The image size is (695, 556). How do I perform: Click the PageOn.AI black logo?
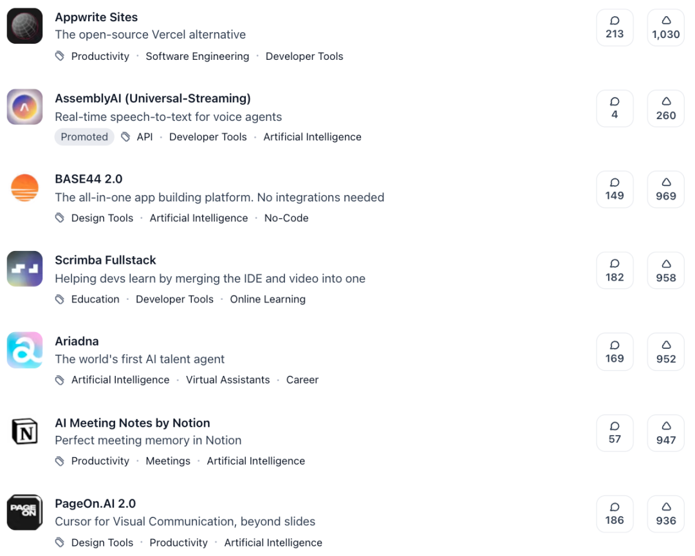click(24, 512)
